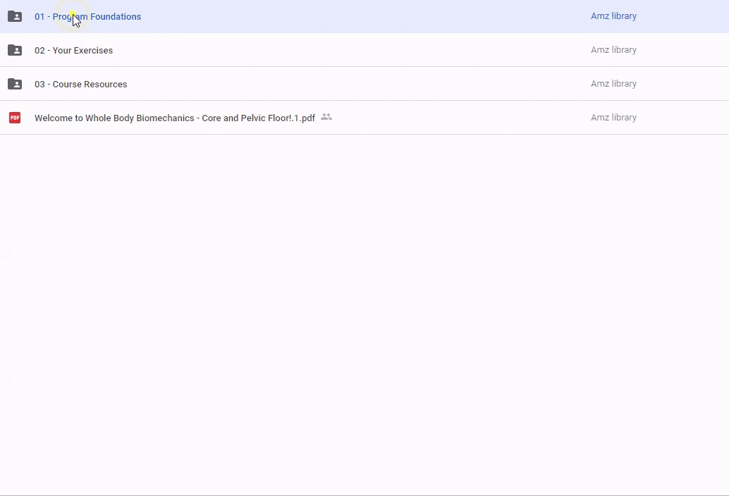Screen dimensions: 729x496
Task: Click blank row space right of Program Foundations name
Action: pos(353,16)
